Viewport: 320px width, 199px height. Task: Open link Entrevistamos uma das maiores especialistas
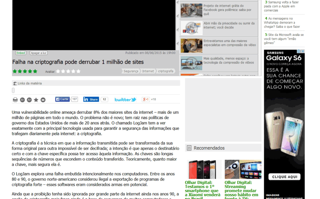[x=230, y=43]
